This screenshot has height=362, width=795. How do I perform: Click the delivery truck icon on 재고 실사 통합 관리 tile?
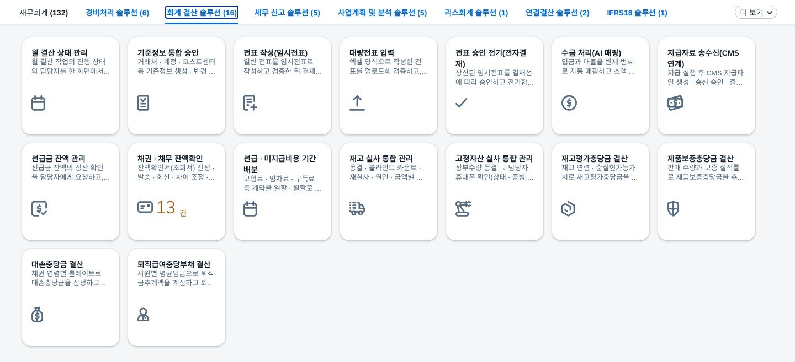(x=357, y=208)
